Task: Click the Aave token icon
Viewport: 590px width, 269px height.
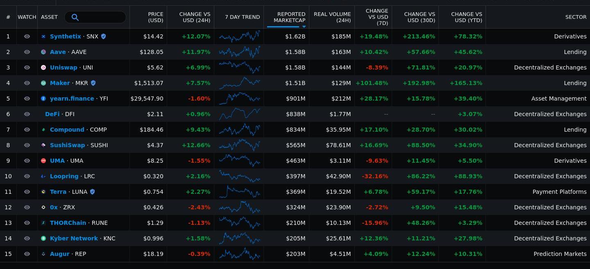Action: tap(43, 52)
